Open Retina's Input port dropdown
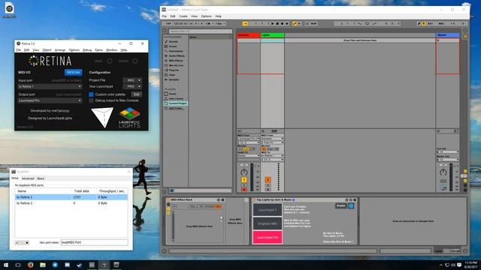This screenshot has height=270, width=481. pos(50,87)
